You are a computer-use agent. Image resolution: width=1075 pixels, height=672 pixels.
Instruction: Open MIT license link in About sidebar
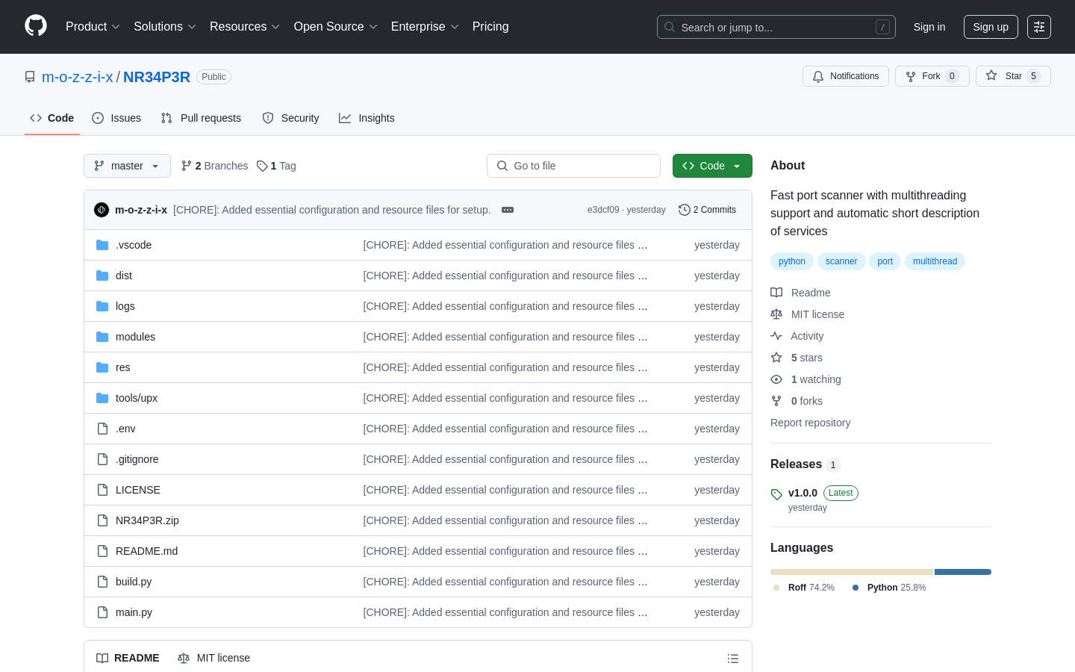point(808,314)
